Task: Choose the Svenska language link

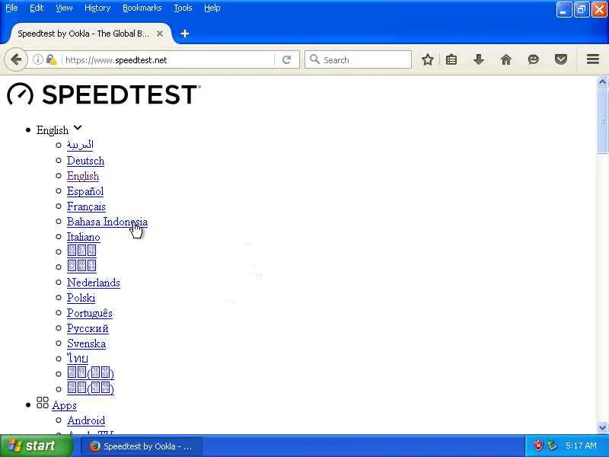Action: click(x=86, y=344)
